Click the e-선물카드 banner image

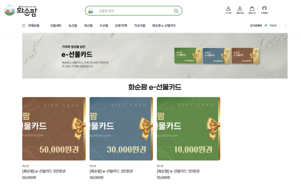pos(155,56)
